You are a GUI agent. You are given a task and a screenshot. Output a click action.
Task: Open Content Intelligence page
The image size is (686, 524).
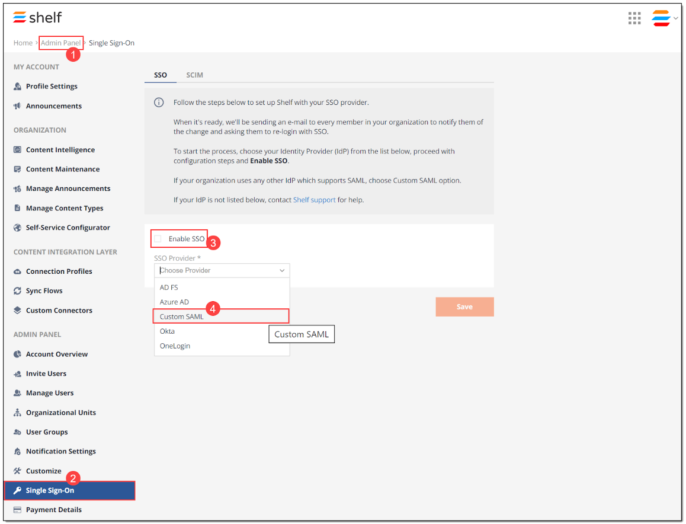coord(60,150)
